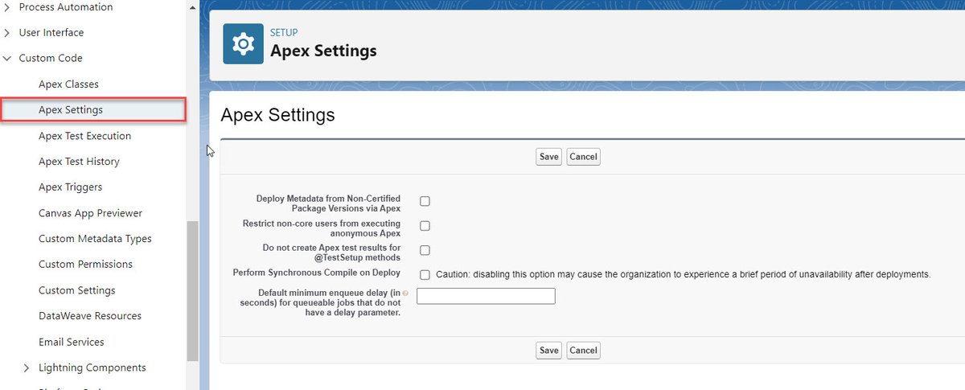
Task: Expand the Process Automation section
Action: (6, 7)
